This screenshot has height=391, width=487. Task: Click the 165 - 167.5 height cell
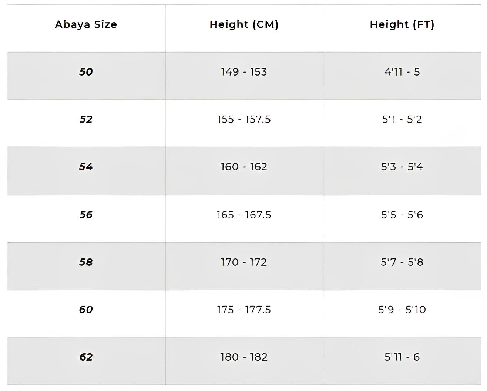pyautogui.click(x=244, y=215)
